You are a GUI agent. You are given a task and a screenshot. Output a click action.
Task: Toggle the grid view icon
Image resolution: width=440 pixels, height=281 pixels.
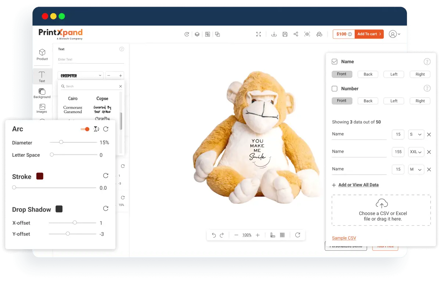coord(282,235)
